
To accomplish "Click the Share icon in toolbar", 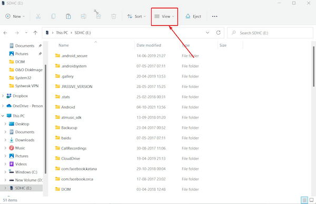I will tap(98, 16).
